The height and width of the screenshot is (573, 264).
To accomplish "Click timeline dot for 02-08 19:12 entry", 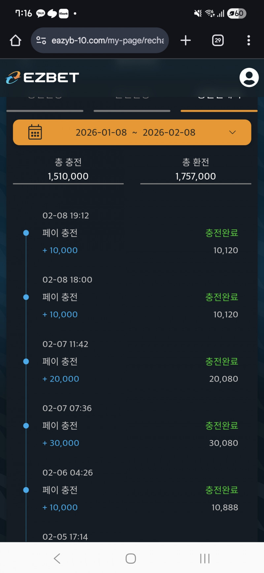I will [26, 233].
